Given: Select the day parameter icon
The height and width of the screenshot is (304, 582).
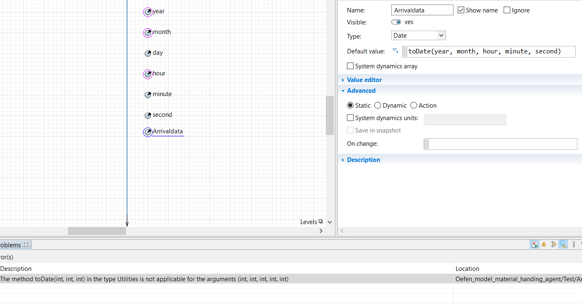Looking at the screenshot, I should tap(148, 53).
